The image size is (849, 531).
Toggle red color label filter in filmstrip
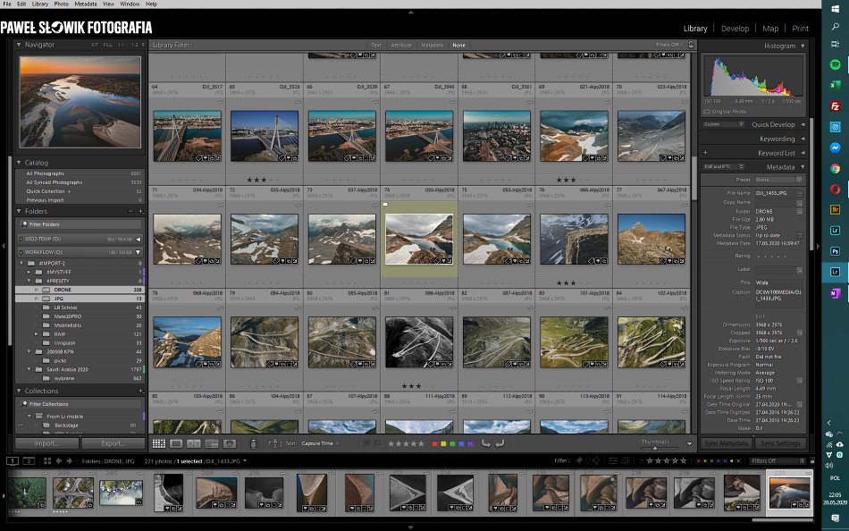click(697, 461)
